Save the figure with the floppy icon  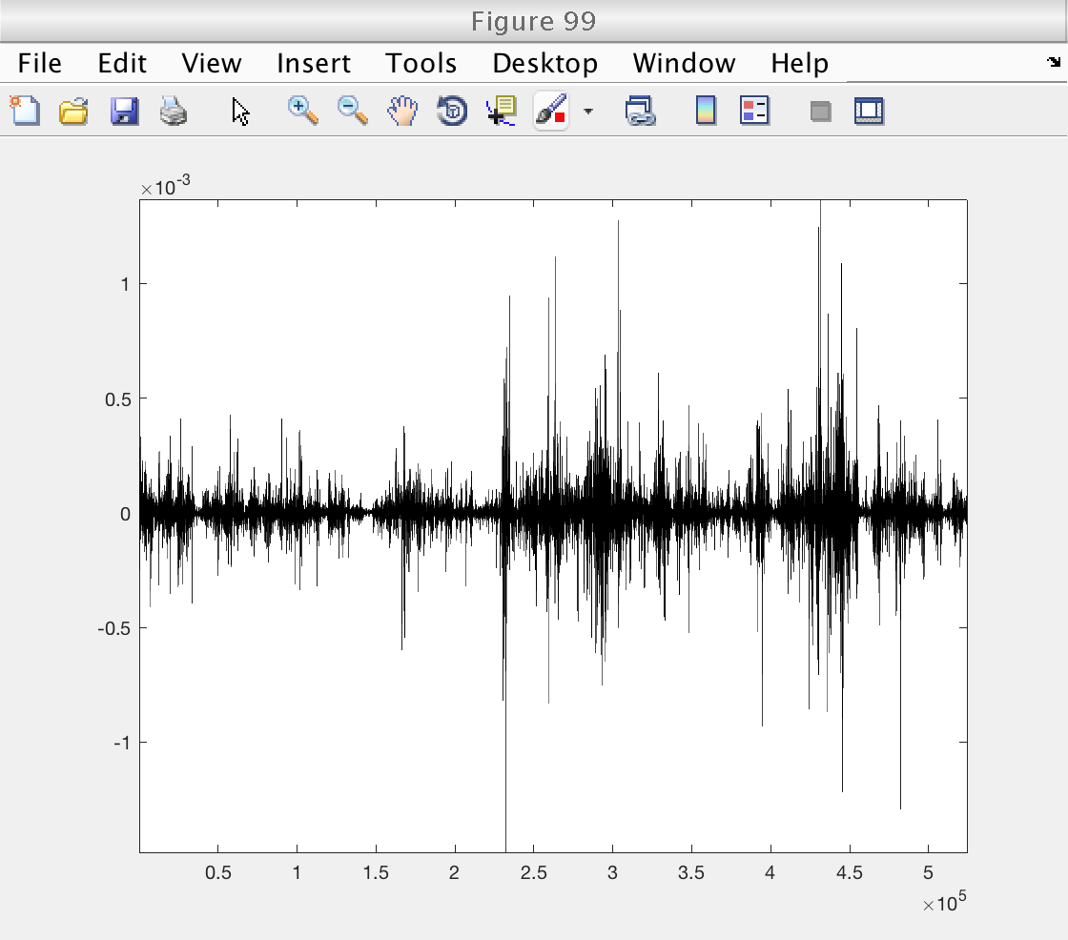pyautogui.click(x=124, y=111)
